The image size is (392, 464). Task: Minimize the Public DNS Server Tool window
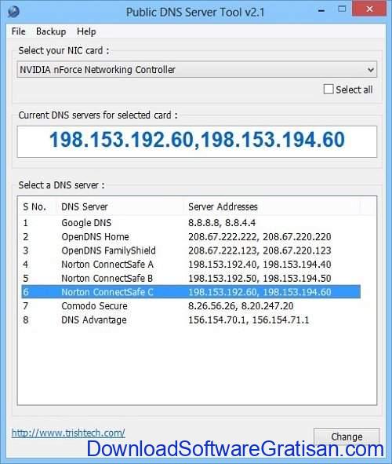point(321,10)
